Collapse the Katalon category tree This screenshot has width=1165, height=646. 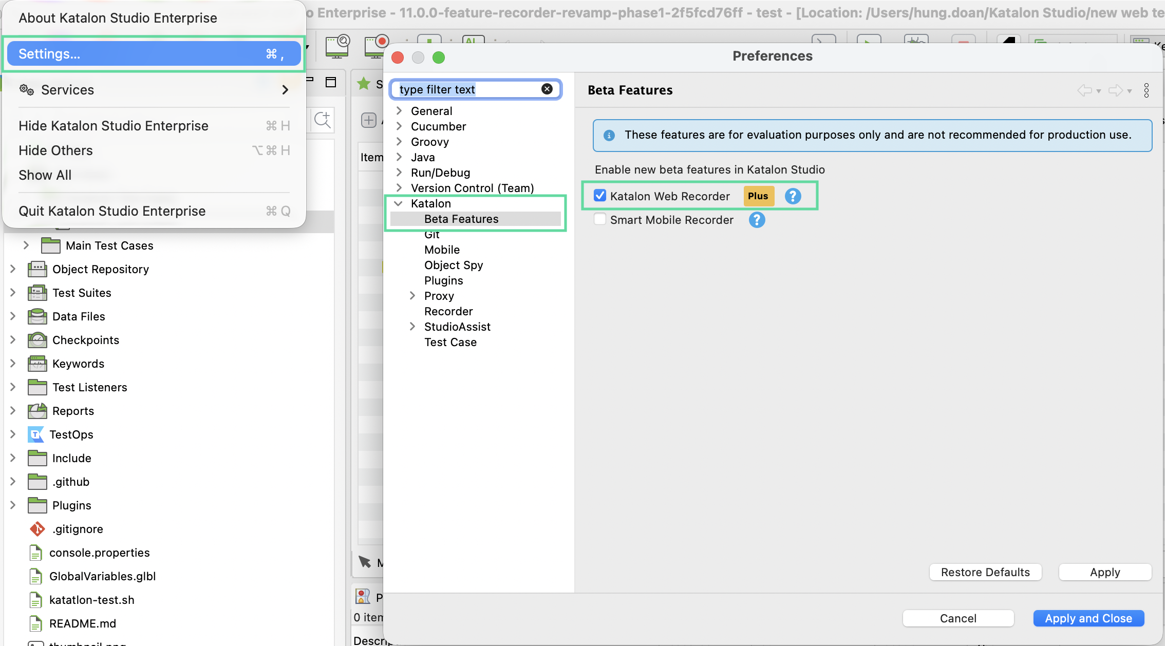coord(399,203)
